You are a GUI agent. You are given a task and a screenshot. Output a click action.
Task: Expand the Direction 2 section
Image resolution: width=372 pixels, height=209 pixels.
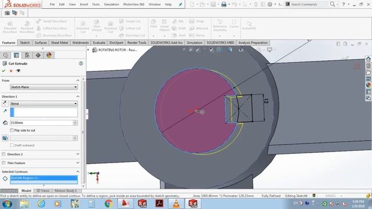click(x=77, y=154)
